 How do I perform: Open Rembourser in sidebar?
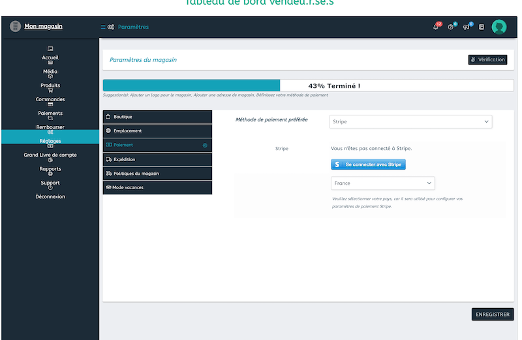(50, 127)
